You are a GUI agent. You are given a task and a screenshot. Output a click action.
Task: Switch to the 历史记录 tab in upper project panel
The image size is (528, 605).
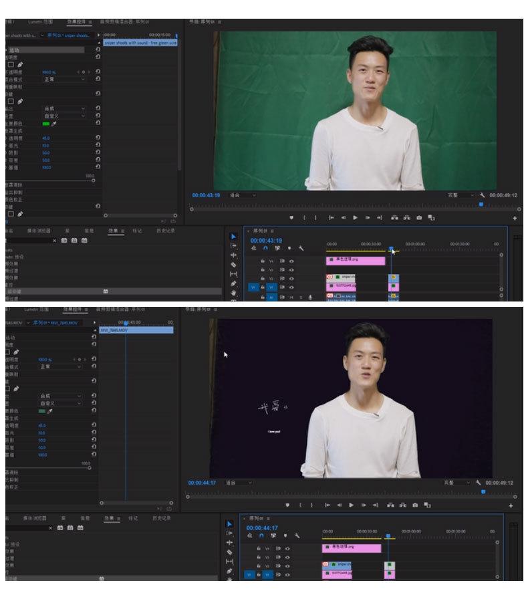click(165, 231)
